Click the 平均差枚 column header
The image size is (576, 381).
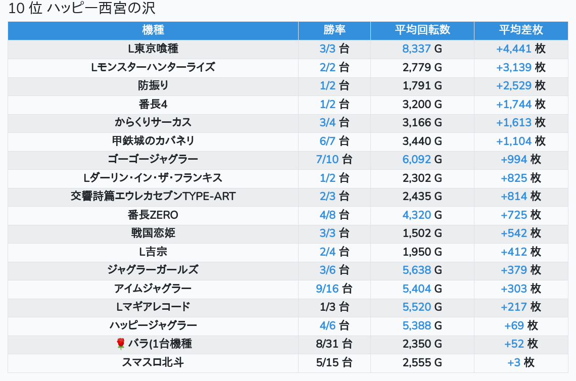pos(520,30)
